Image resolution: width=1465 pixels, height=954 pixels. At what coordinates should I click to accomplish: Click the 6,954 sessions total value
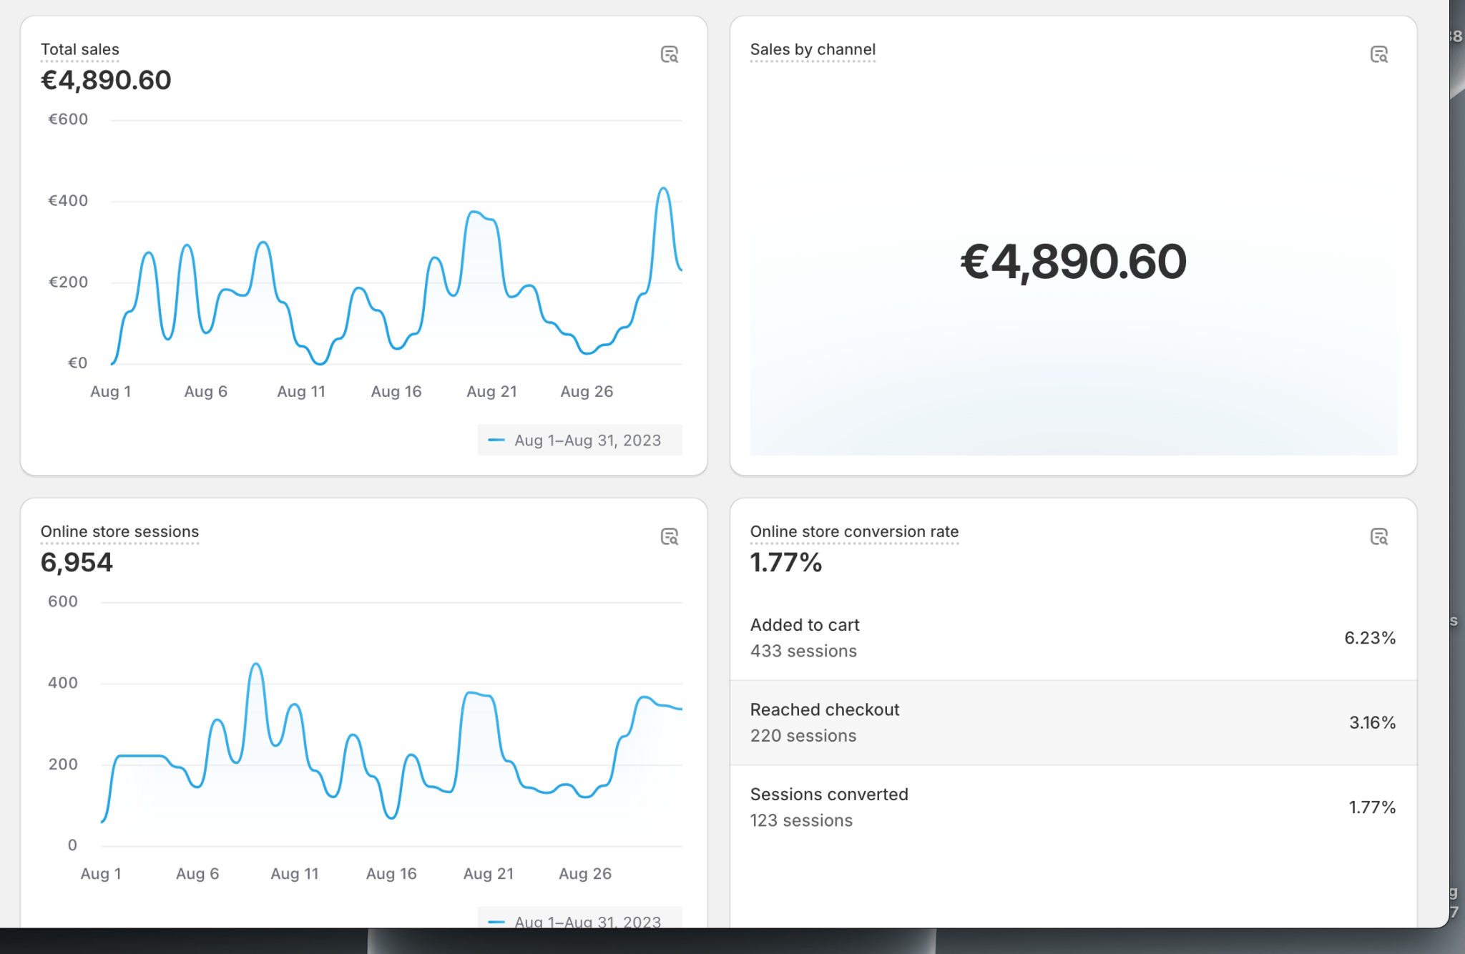[x=77, y=562]
